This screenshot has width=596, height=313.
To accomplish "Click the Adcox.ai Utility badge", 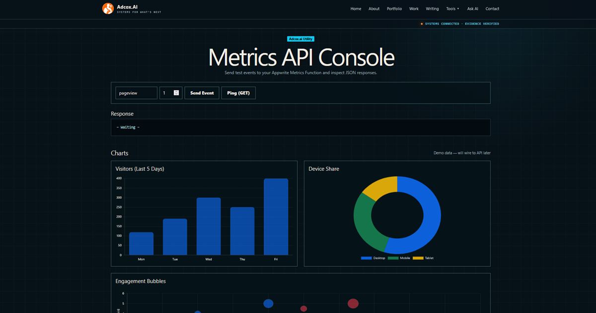I will tap(300, 39).
